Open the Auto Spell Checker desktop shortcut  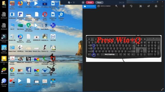pos(4,83)
